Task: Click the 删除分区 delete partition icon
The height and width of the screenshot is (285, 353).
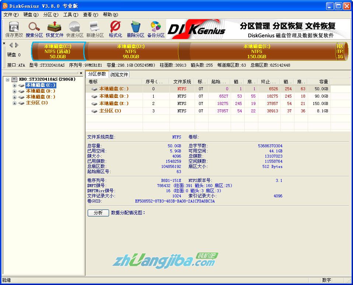Action: click(x=136, y=29)
